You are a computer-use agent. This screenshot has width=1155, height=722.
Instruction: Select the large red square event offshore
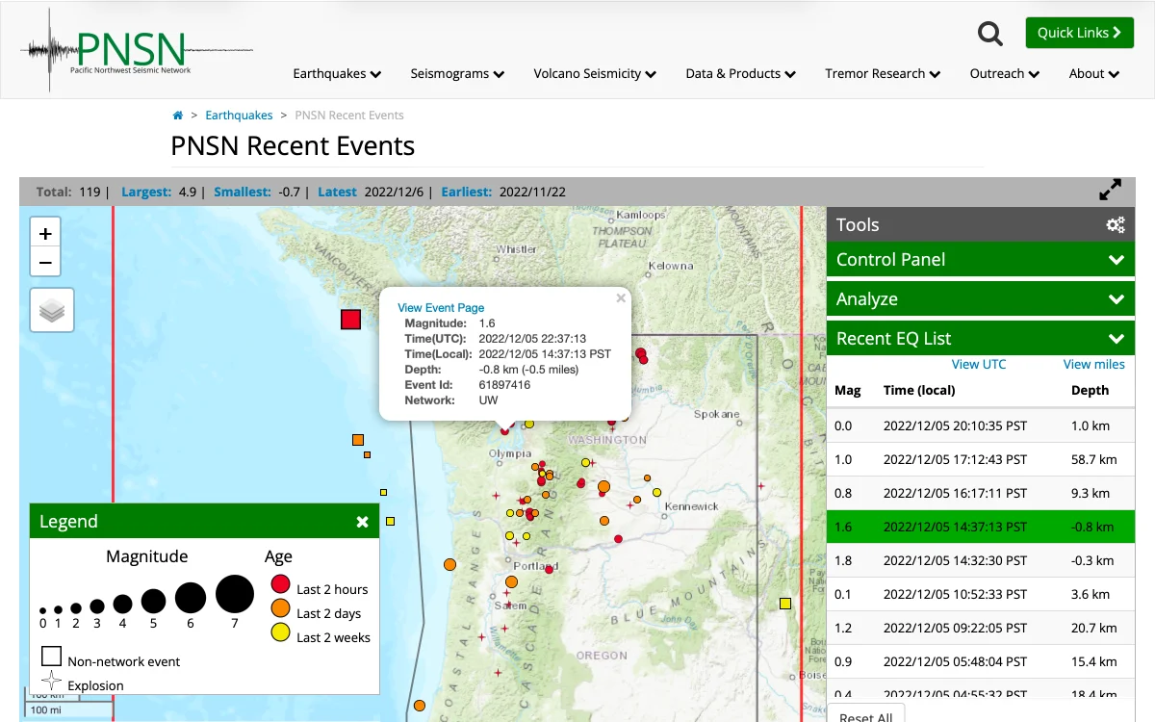tap(351, 320)
